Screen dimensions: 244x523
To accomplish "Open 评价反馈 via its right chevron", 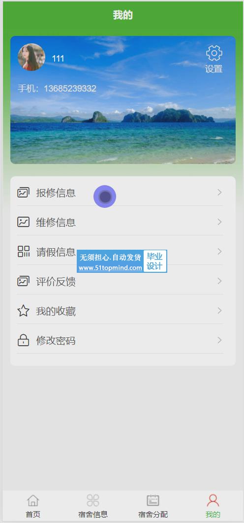I will pyautogui.click(x=219, y=281).
